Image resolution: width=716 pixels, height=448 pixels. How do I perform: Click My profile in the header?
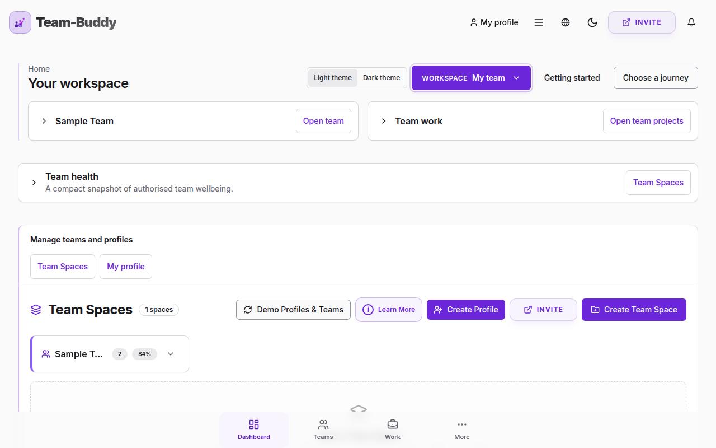click(x=494, y=22)
